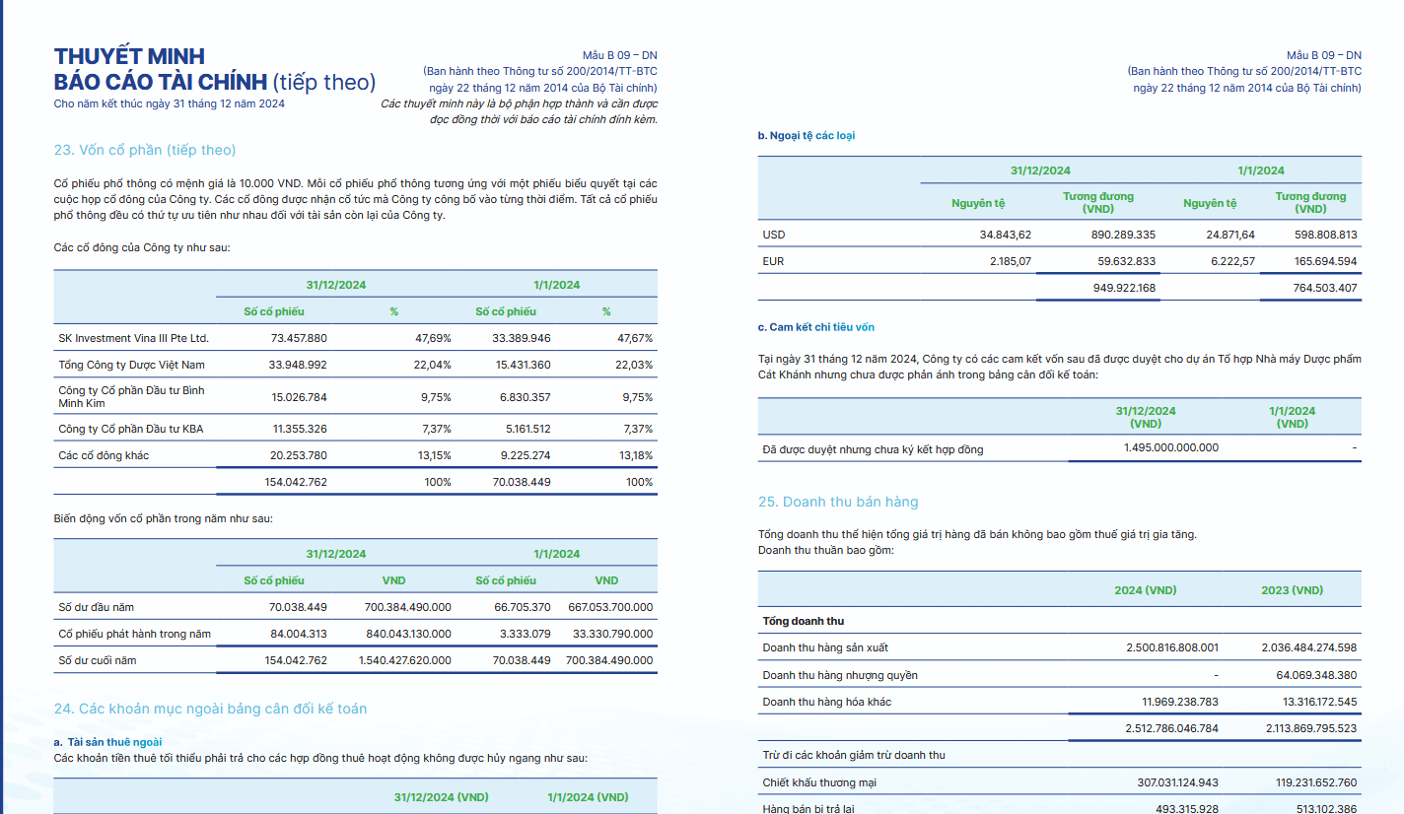Select heading '23. Vốn cổ phần (tiếp theo)'
1404x814 pixels.
tap(145, 150)
